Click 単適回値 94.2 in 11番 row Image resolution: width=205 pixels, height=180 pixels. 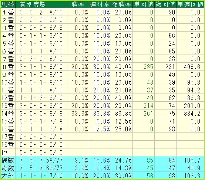tap(194, 90)
